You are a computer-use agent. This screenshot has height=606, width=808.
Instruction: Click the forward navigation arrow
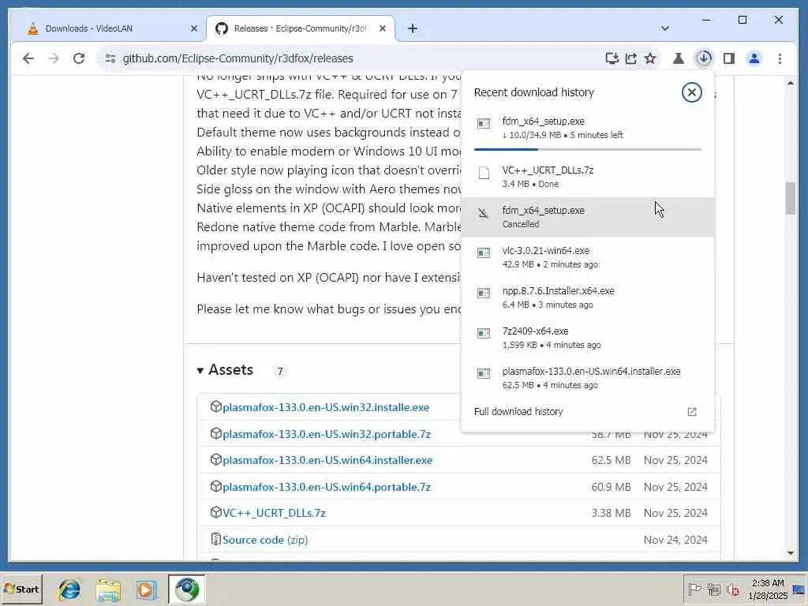click(x=54, y=58)
